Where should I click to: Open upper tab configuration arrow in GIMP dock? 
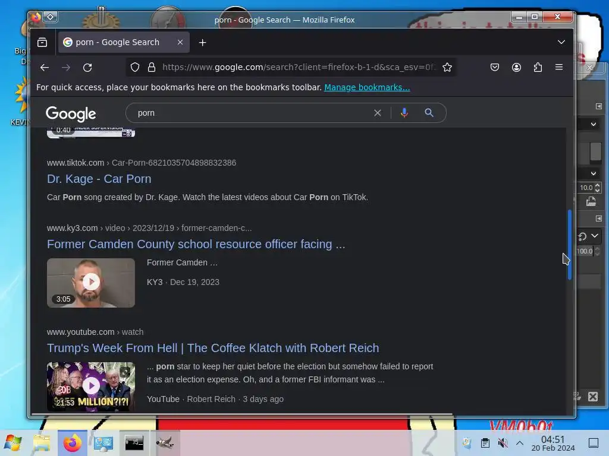[598, 106]
